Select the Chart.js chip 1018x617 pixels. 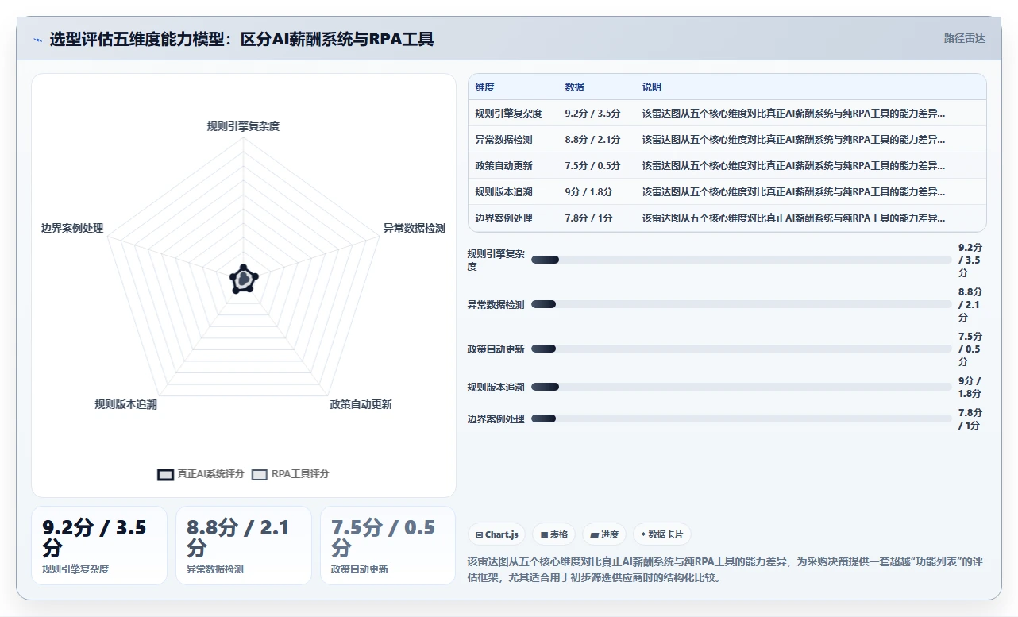(x=496, y=534)
